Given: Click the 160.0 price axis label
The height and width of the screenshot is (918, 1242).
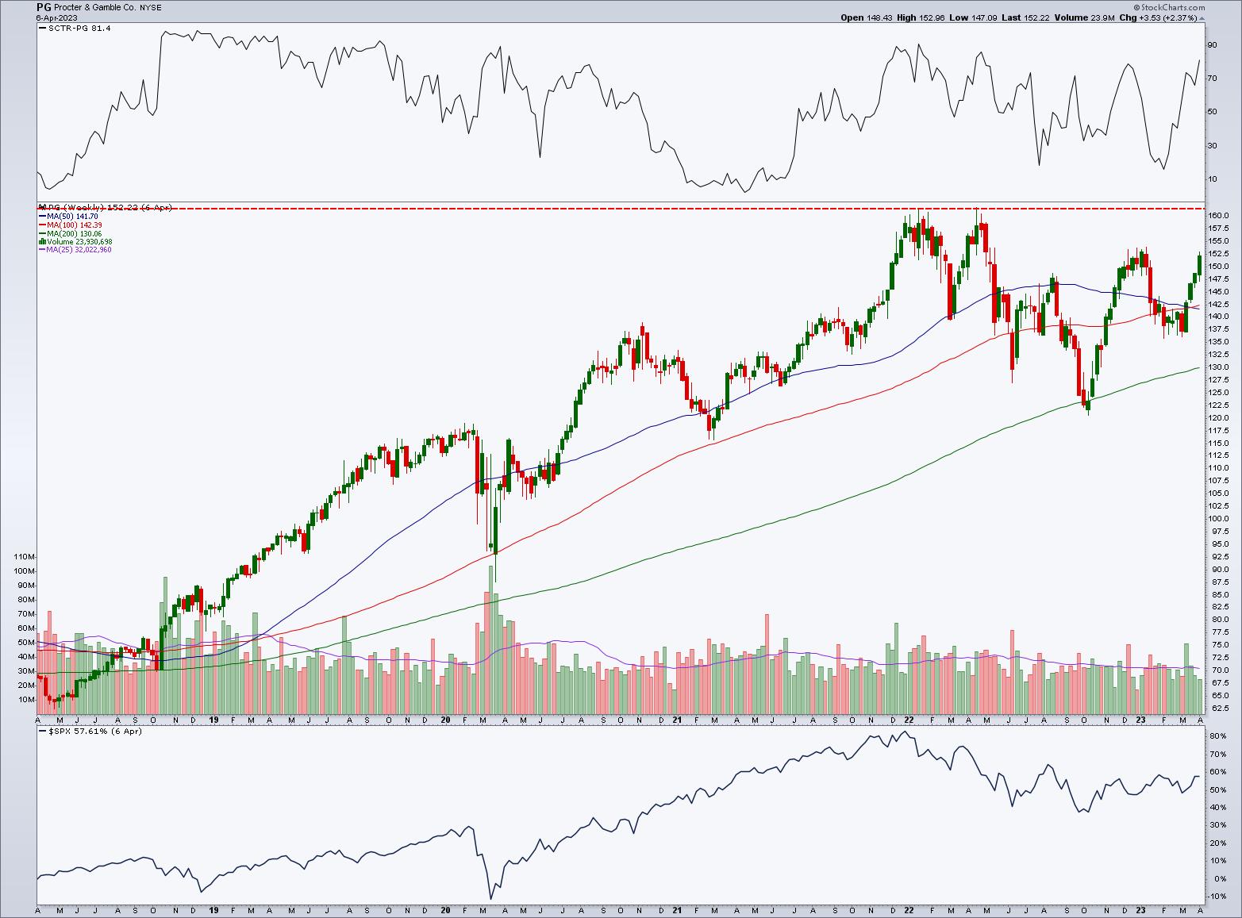Looking at the screenshot, I should pyautogui.click(x=1221, y=216).
